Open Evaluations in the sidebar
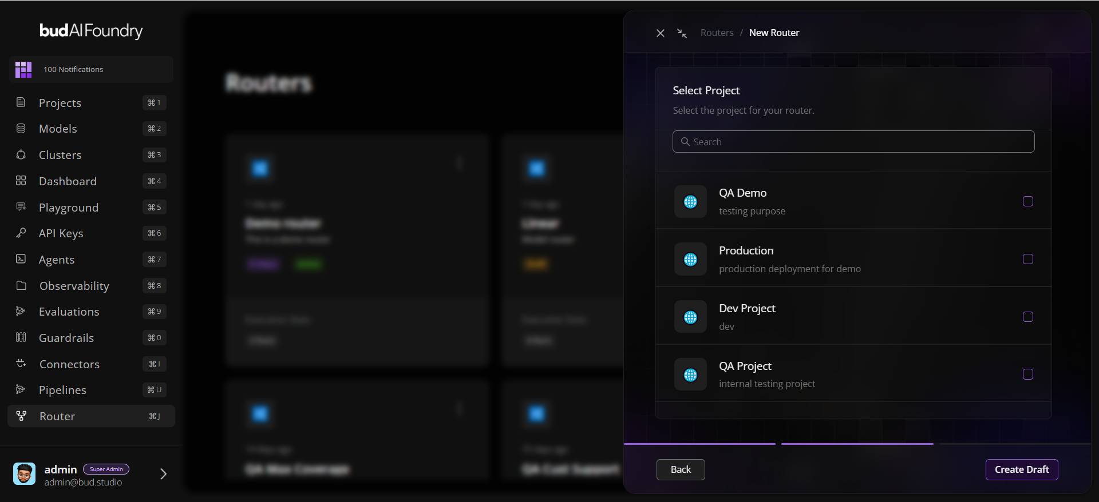This screenshot has height=502, width=1099. click(92, 312)
